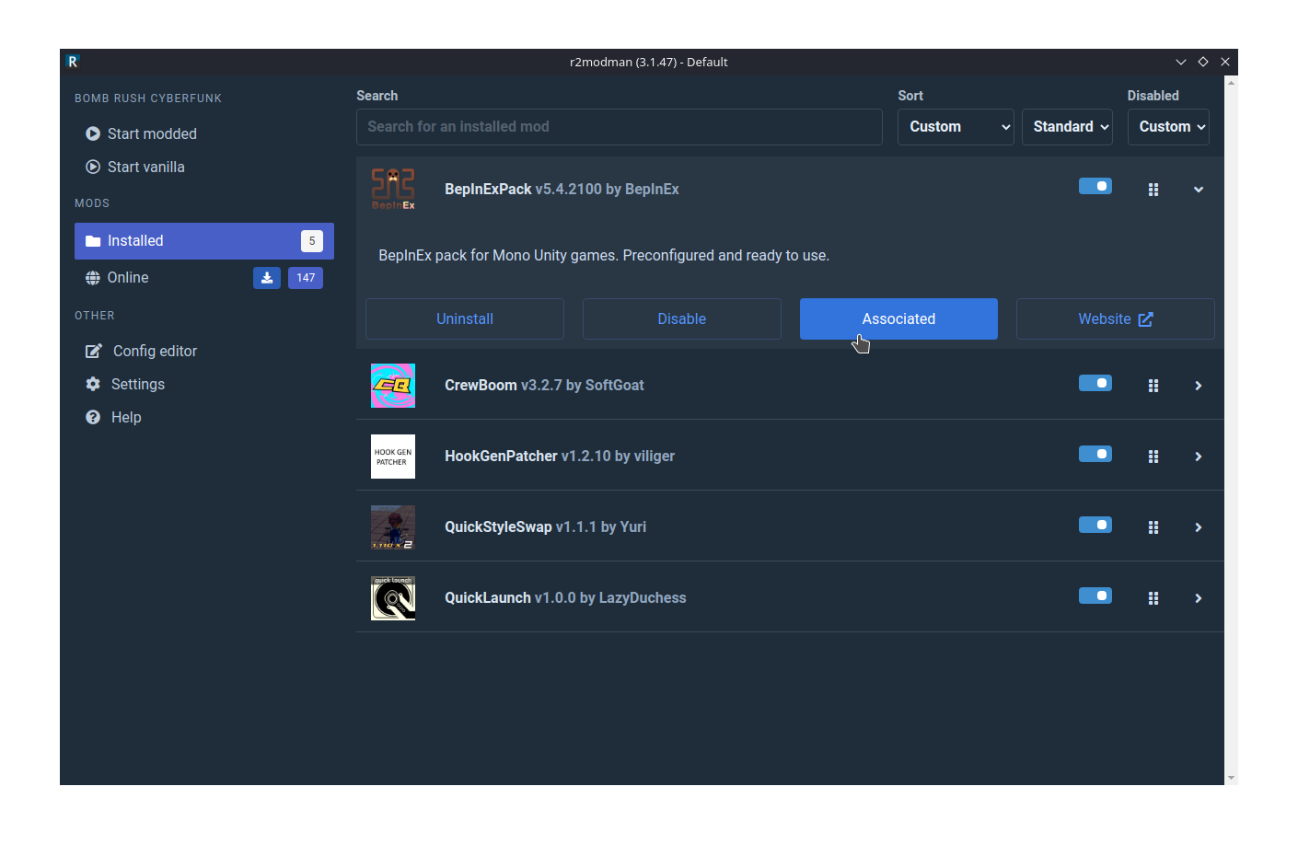This screenshot has width=1298, height=856.
Task: Collapse the BepInExPack details chevron
Action: click(x=1199, y=190)
